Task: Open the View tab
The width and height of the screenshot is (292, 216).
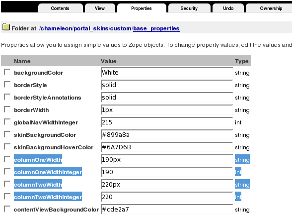Action: coord(100,8)
